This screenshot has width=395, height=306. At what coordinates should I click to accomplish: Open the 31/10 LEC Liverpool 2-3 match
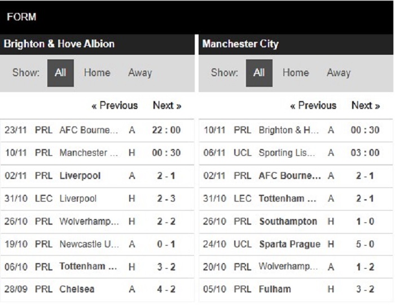click(97, 199)
